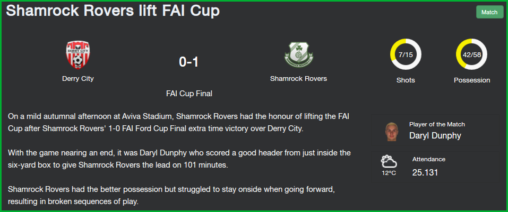508x212 pixels.
Task: Click the Attendance figure 25.131
Action: 425,172
